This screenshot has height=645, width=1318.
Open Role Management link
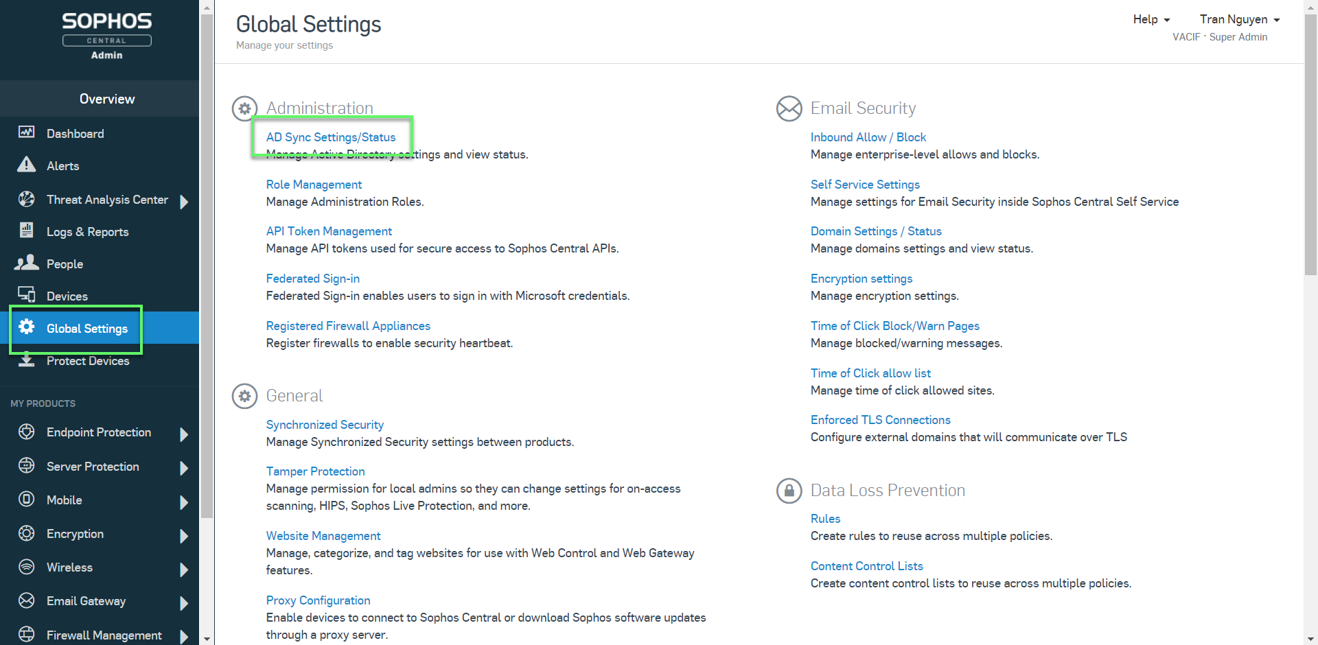(x=314, y=185)
